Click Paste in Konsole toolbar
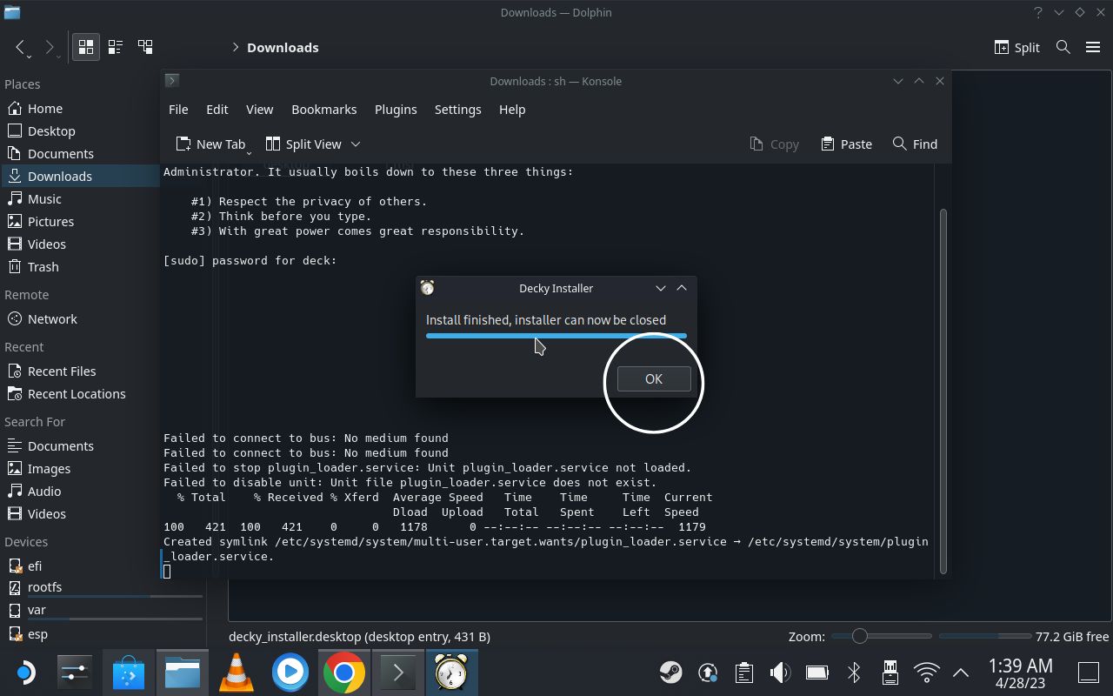 point(846,144)
